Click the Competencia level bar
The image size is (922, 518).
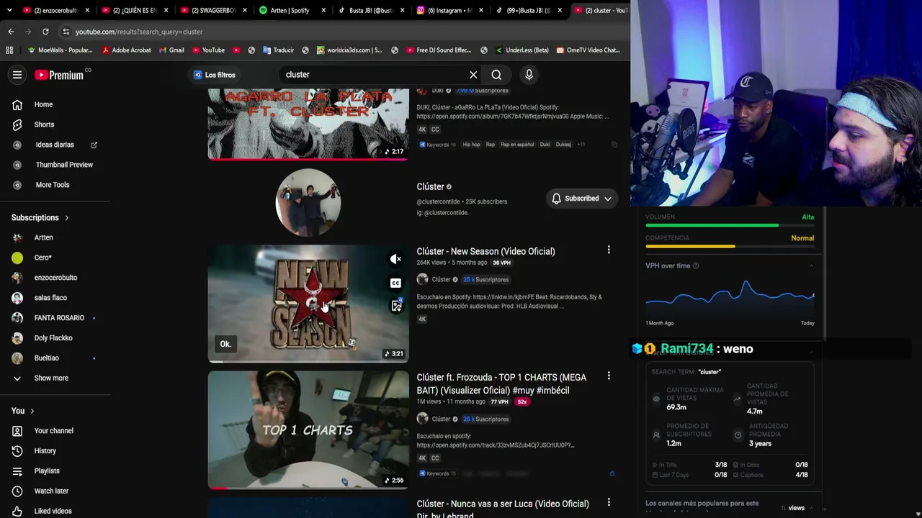(x=730, y=247)
